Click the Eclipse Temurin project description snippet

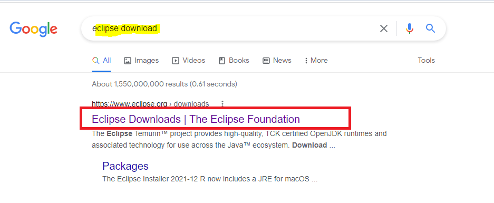(x=239, y=140)
